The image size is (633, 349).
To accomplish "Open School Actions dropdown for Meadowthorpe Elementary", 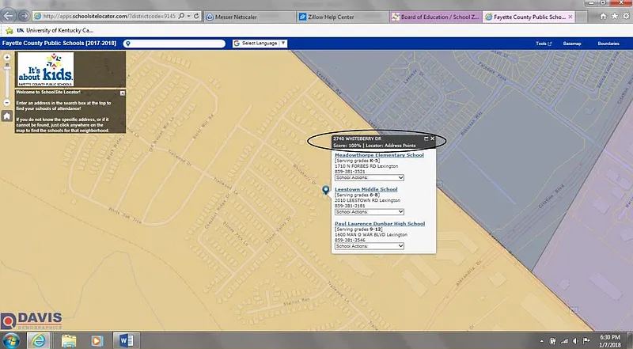I will click(369, 178).
